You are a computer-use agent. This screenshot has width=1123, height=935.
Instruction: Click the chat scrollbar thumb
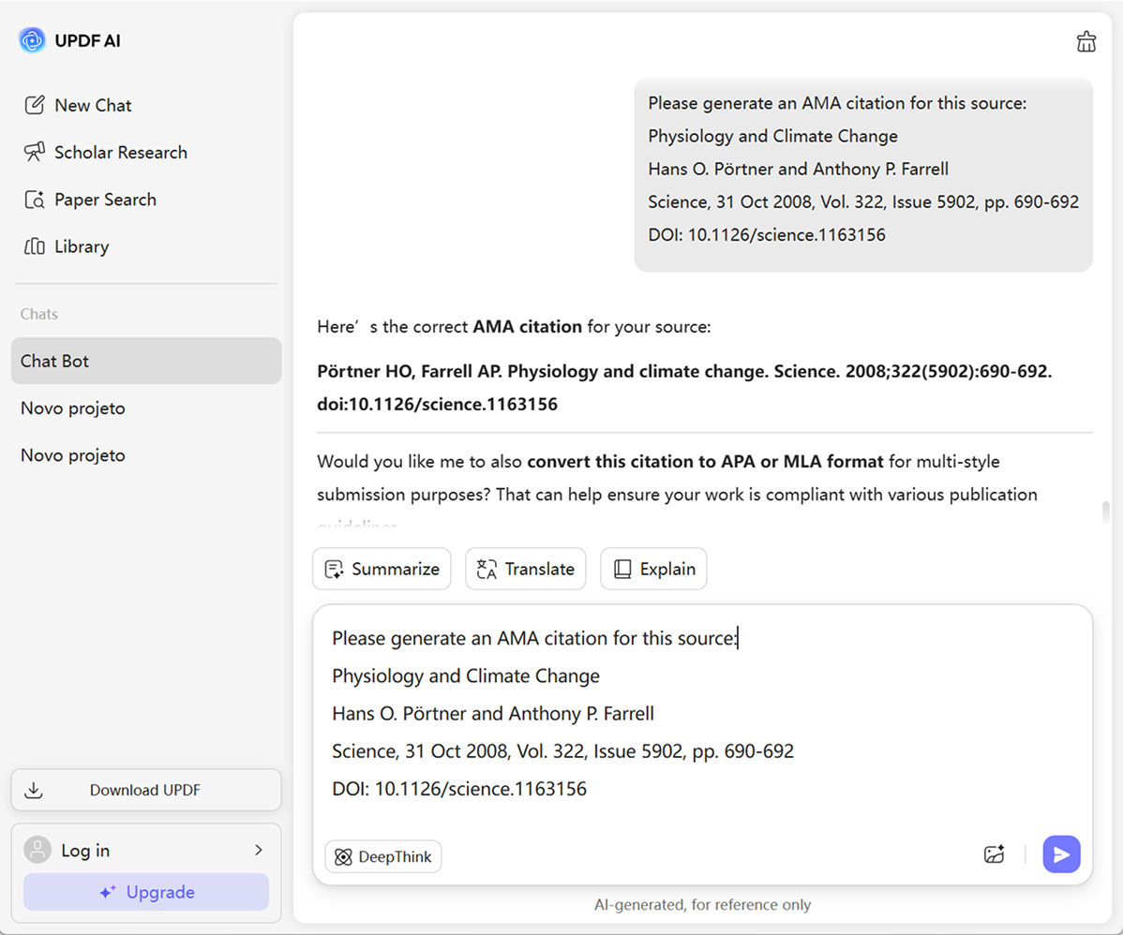tap(1106, 512)
